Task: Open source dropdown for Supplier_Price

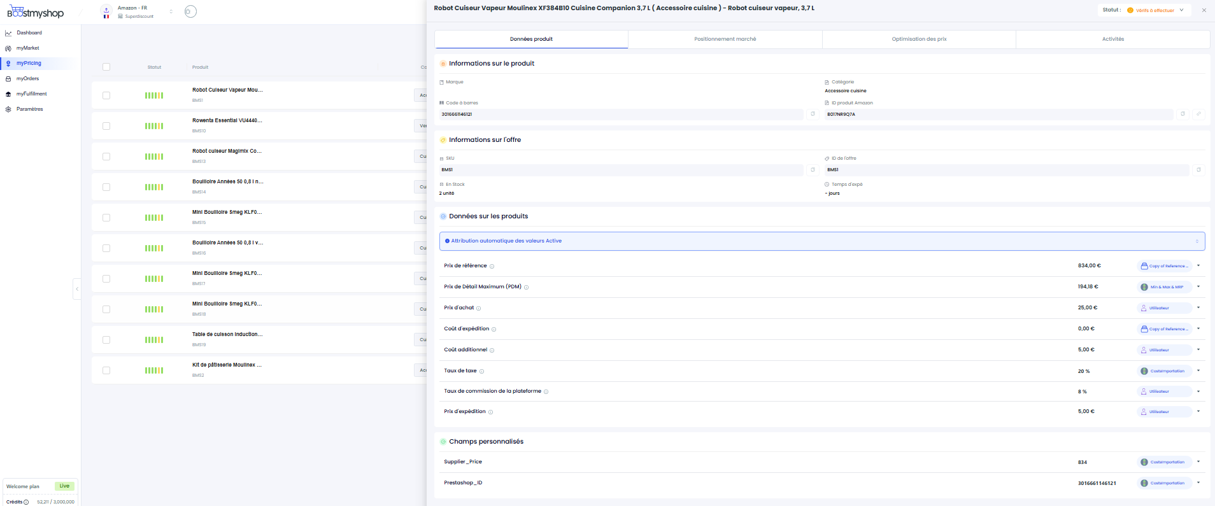Action: coord(1198,461)
